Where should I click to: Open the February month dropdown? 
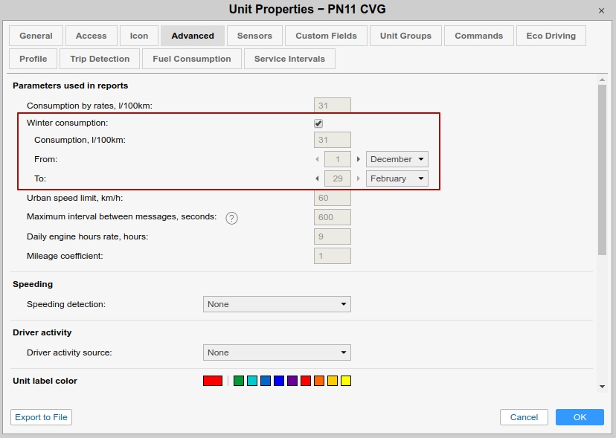(397, 178)
